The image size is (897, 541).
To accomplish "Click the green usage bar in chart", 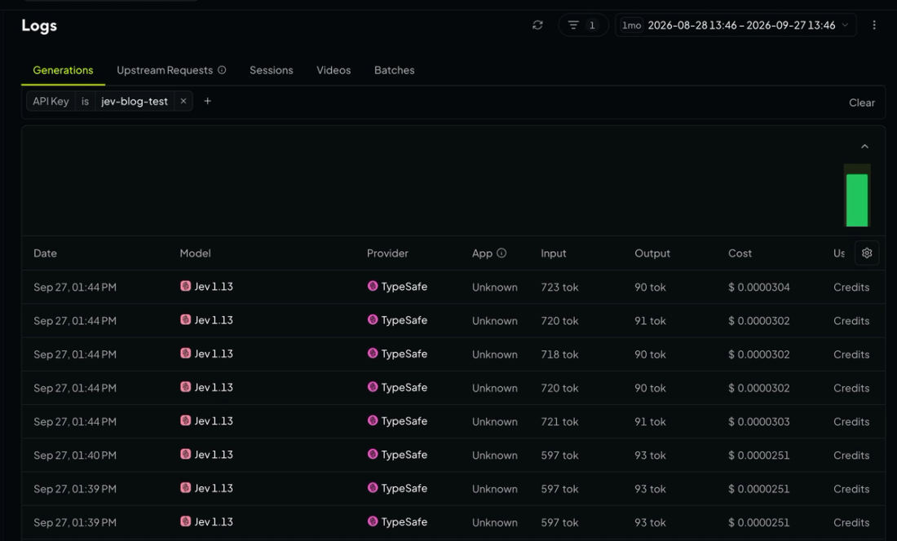I will pyautogui.click(x=857, y=200).
